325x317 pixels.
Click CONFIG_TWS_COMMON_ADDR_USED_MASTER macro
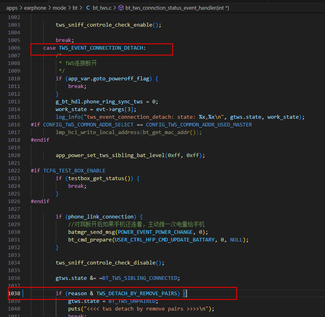(x=199, y=125)
